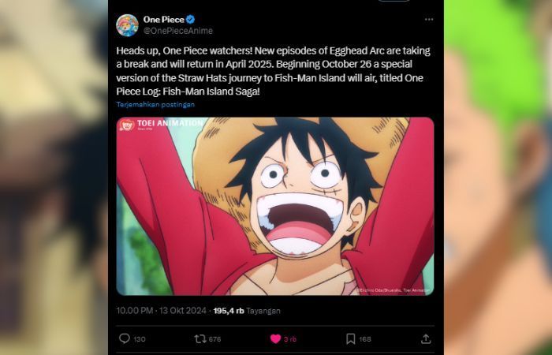The image size is (552, 355).
Task: Click the Terjemahkan postingan link
Action: (155, 104)
